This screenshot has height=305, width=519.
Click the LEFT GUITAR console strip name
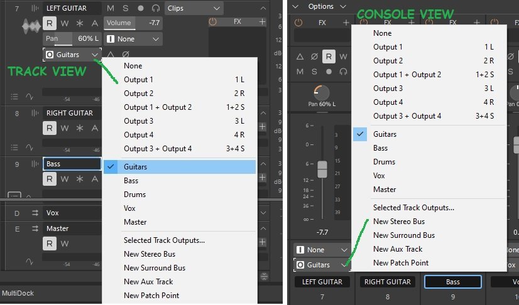[321, 282]
